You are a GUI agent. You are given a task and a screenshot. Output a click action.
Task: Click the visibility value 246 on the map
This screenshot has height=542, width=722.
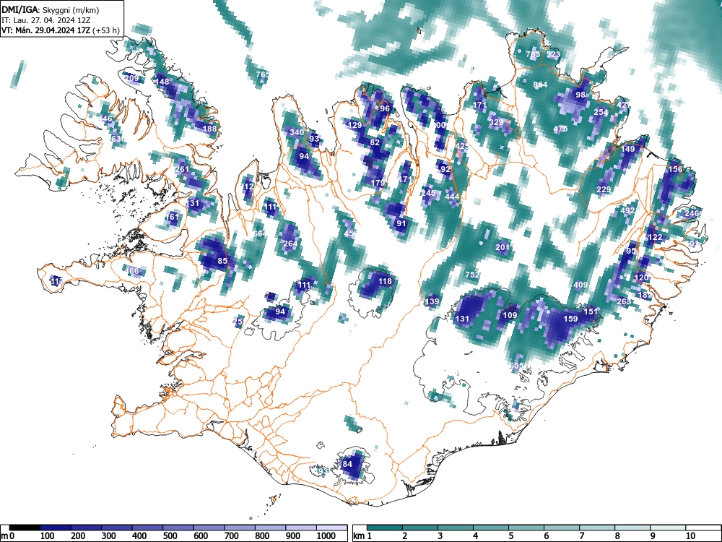pyautogui.click(x=692, y=213)
